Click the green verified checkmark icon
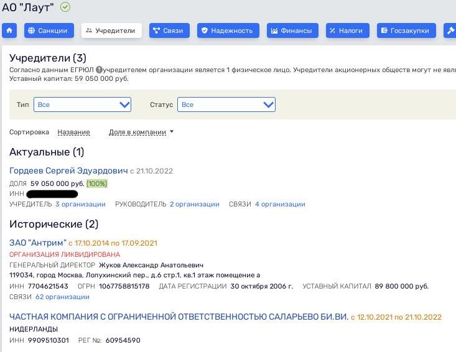This screenshot has width=456, height=352. point(65,7)
